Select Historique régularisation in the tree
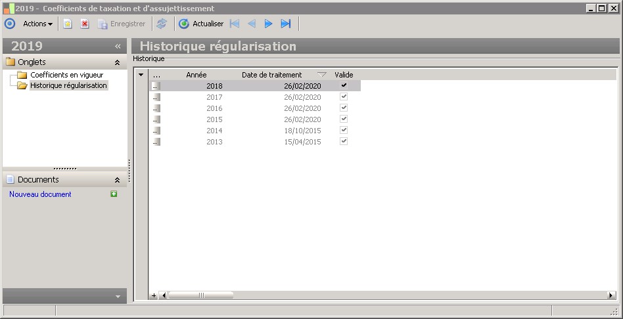 pos(68,85)
